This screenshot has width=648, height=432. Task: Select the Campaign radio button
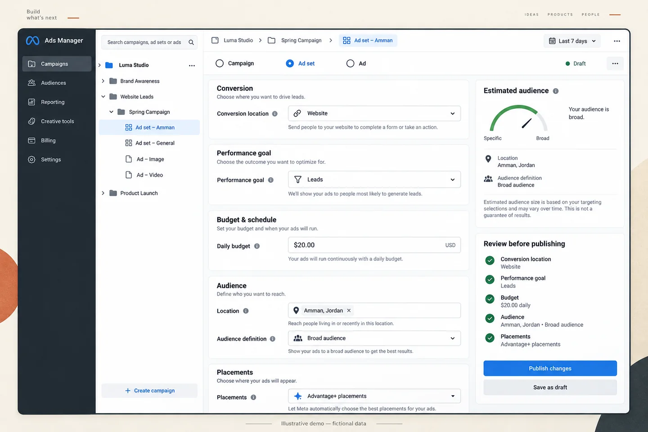point(220,63)
